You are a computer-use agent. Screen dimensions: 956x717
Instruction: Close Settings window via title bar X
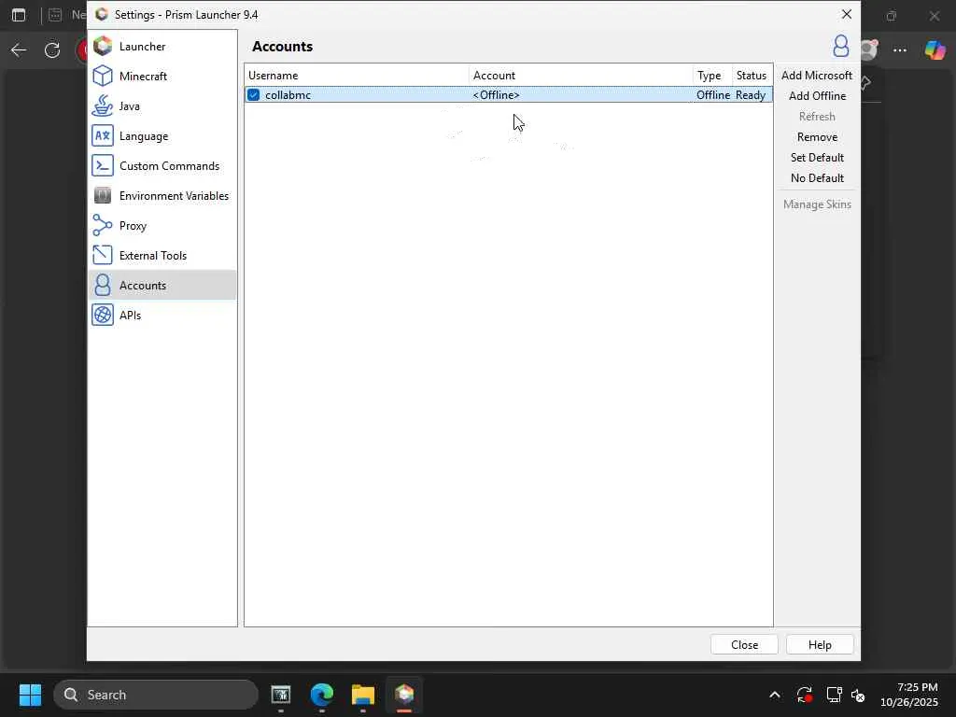(846, 14)
